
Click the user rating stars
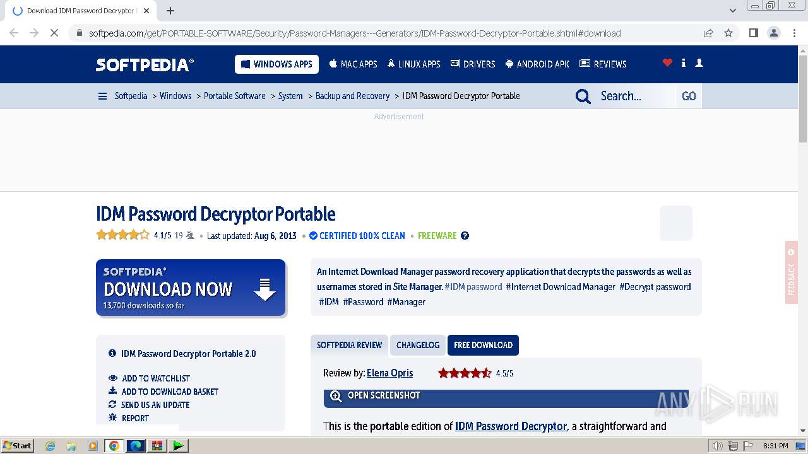pos(123,235)
